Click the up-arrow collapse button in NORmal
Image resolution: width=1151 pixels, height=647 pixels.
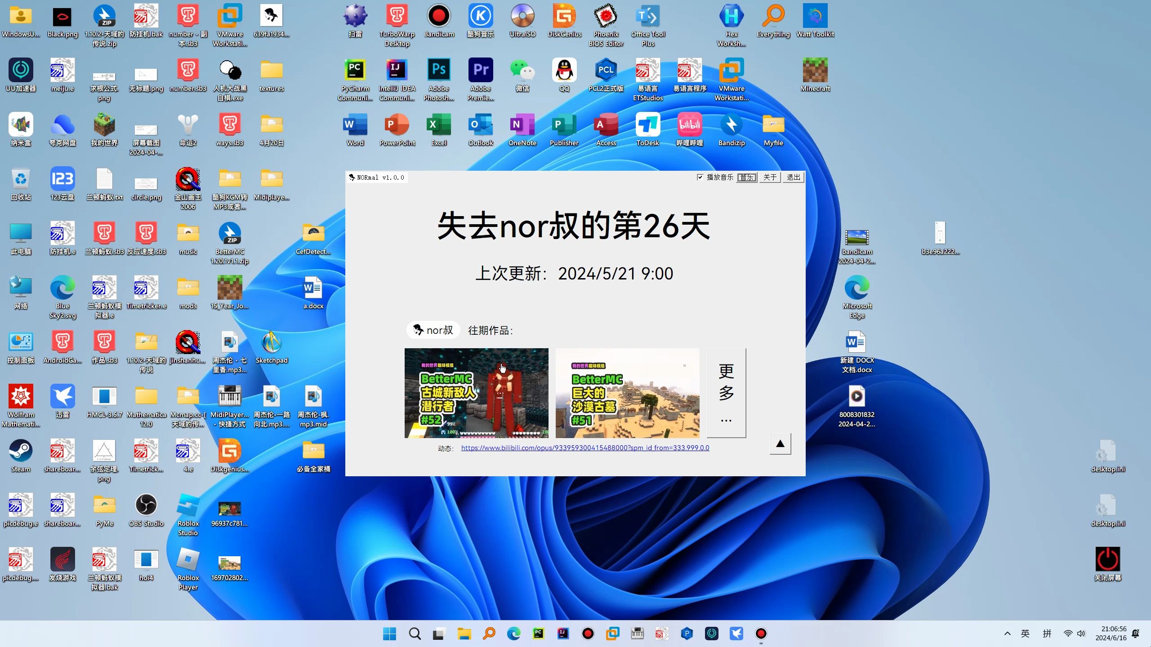point(780,443)
